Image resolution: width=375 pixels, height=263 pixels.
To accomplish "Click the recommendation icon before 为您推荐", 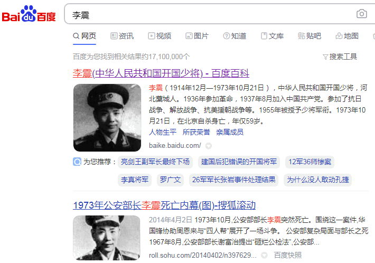I will [77, 162].
